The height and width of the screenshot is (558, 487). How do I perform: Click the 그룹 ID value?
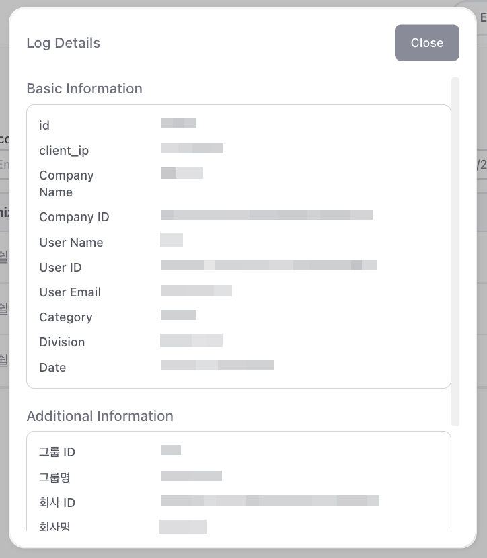click(x=172, y=450)
